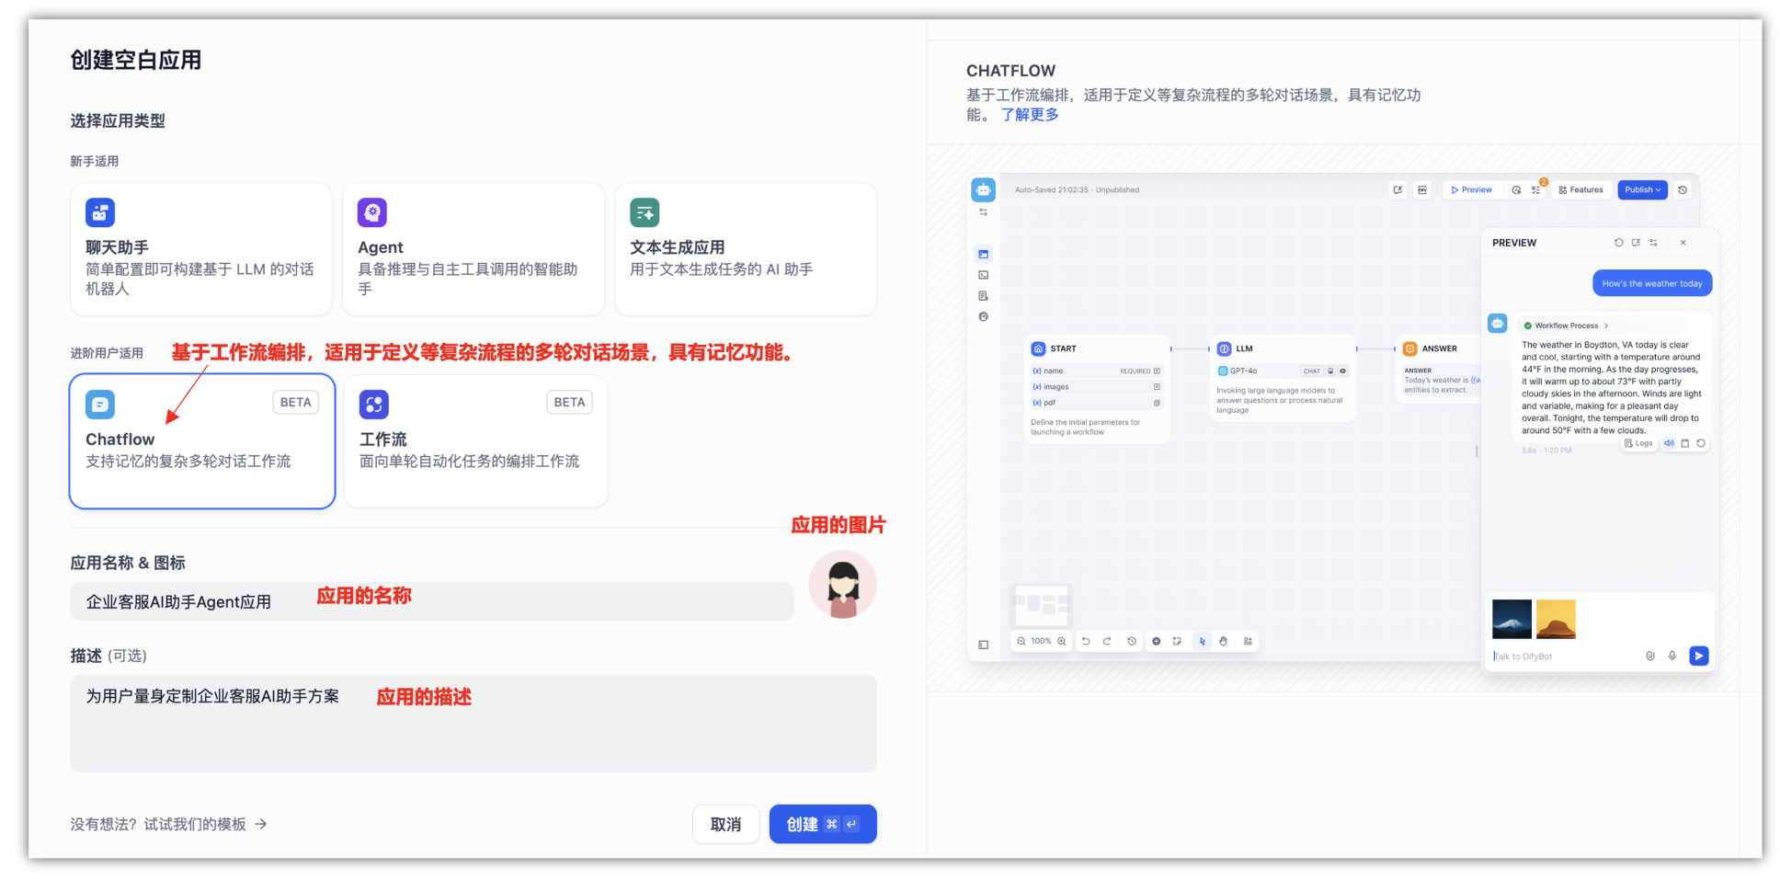Viewport: 1780px width, 879px height.
Task: Click the Preview run button
Action: coord(1471,190)
